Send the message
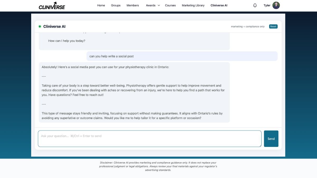This screenshot has height=178, width=317. [271, 139]
